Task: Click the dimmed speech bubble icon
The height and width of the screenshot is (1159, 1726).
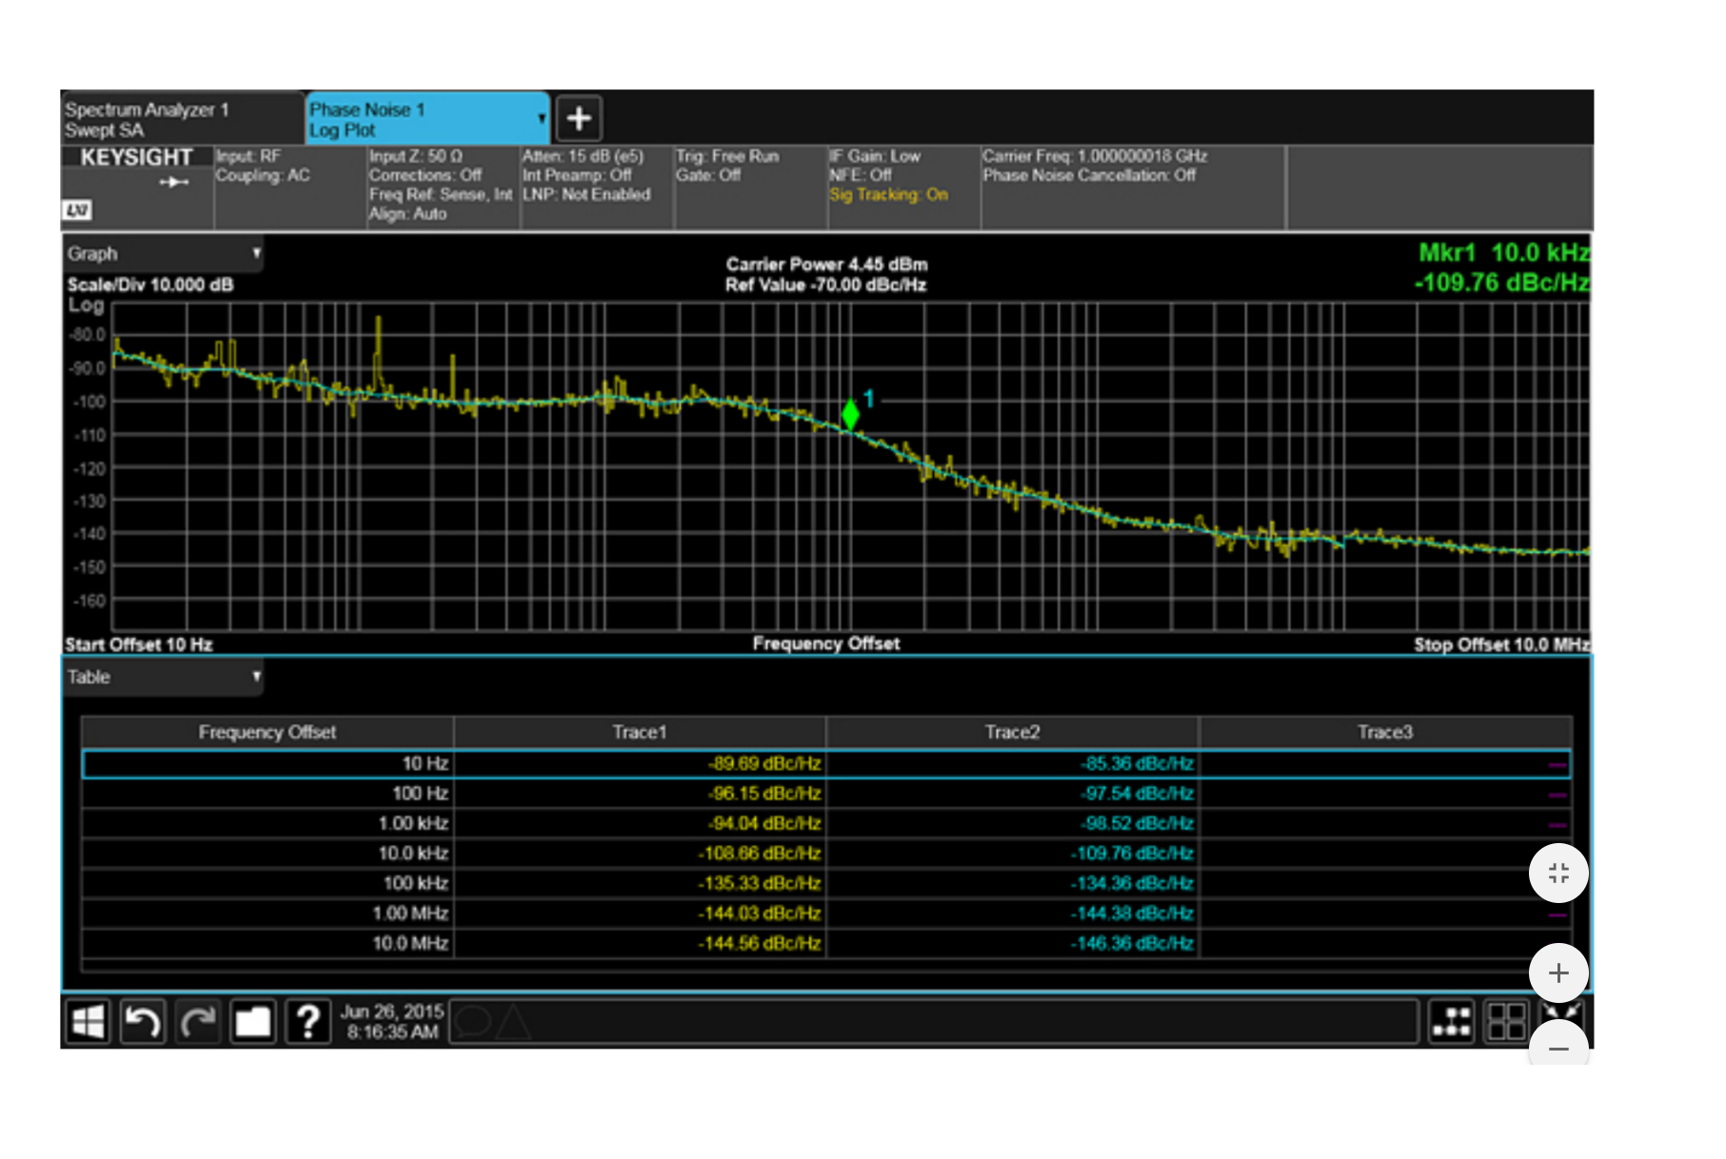Action: coord(473,1023)
